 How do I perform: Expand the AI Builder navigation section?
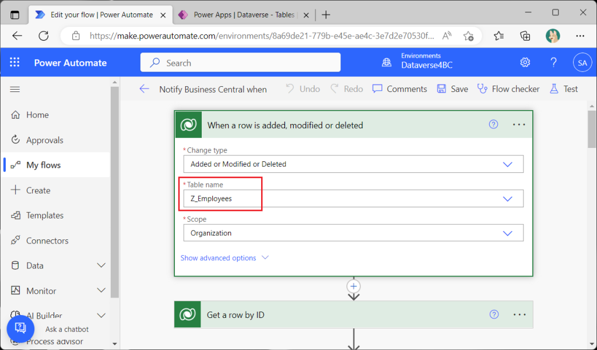[101, 316]
